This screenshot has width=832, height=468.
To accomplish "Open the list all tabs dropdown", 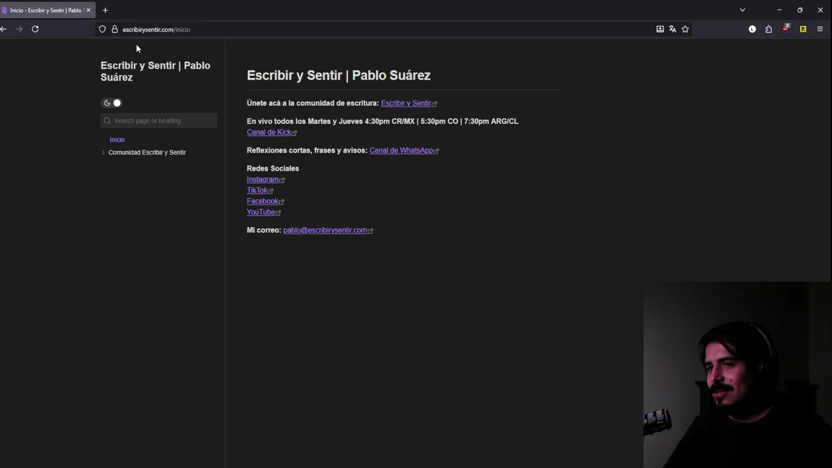I will coord(742,10).
